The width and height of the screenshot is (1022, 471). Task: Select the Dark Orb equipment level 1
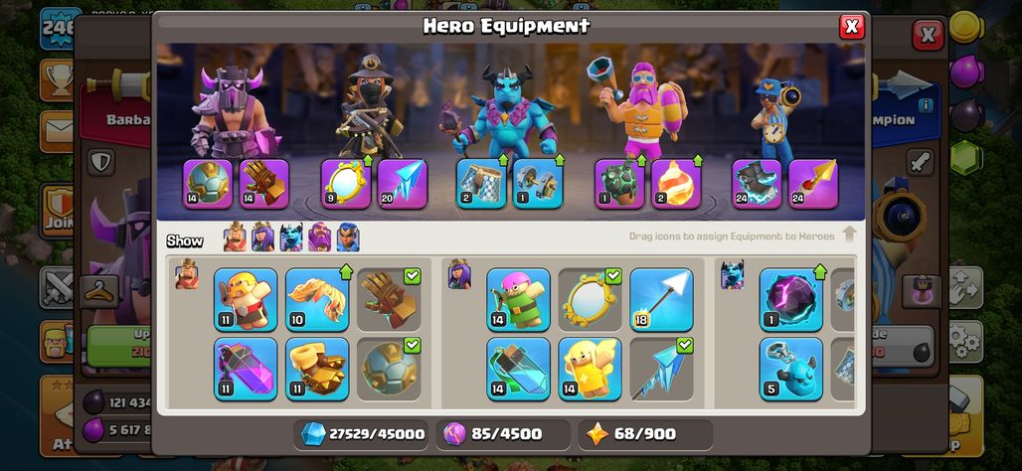point(790,300)
